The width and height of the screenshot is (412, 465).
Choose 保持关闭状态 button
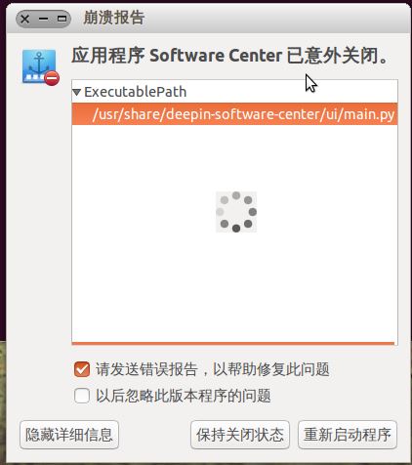click(240, 435)
